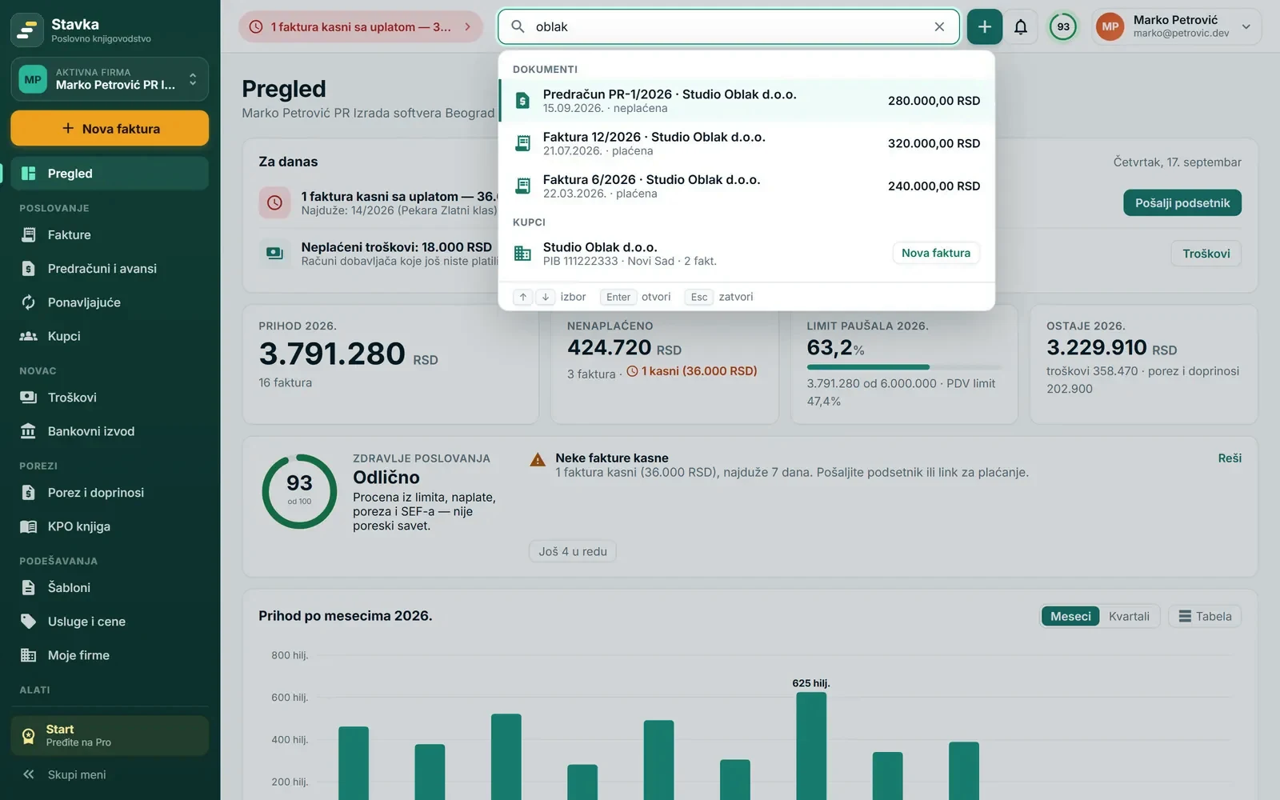Select customer Studio Oblak d.o.o. result
Screen dimensions: 1280x800
click(746, 254)
